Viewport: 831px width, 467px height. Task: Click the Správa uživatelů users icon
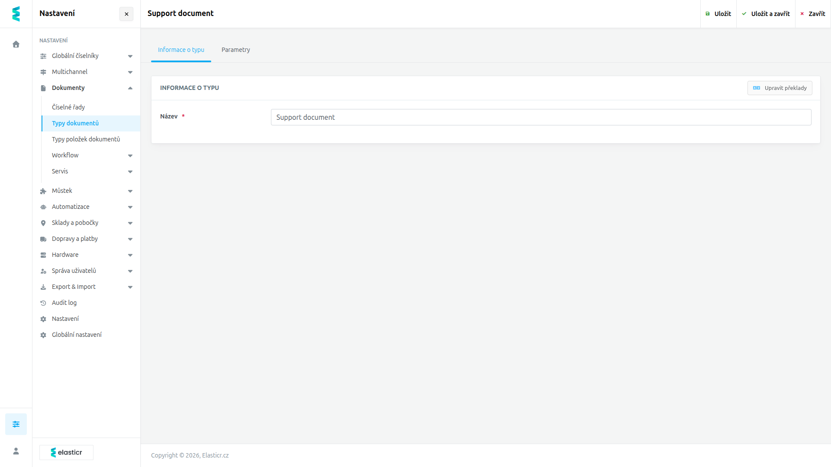click(43, 271)
